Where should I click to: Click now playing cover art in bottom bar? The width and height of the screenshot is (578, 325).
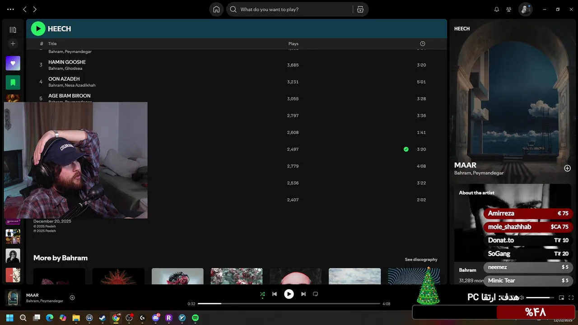(x=13, y=297)
